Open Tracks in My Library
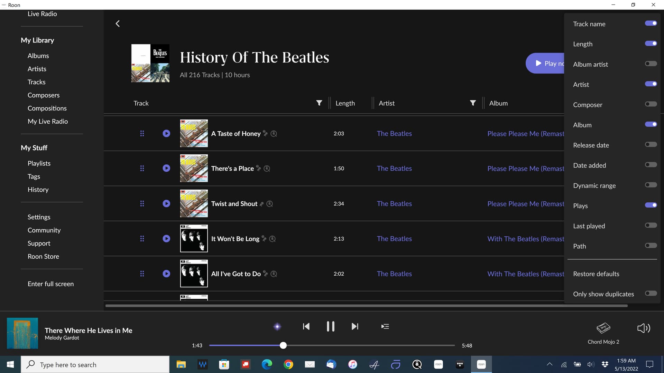Viewport: 664px width, 373px height. pos(36,82)
